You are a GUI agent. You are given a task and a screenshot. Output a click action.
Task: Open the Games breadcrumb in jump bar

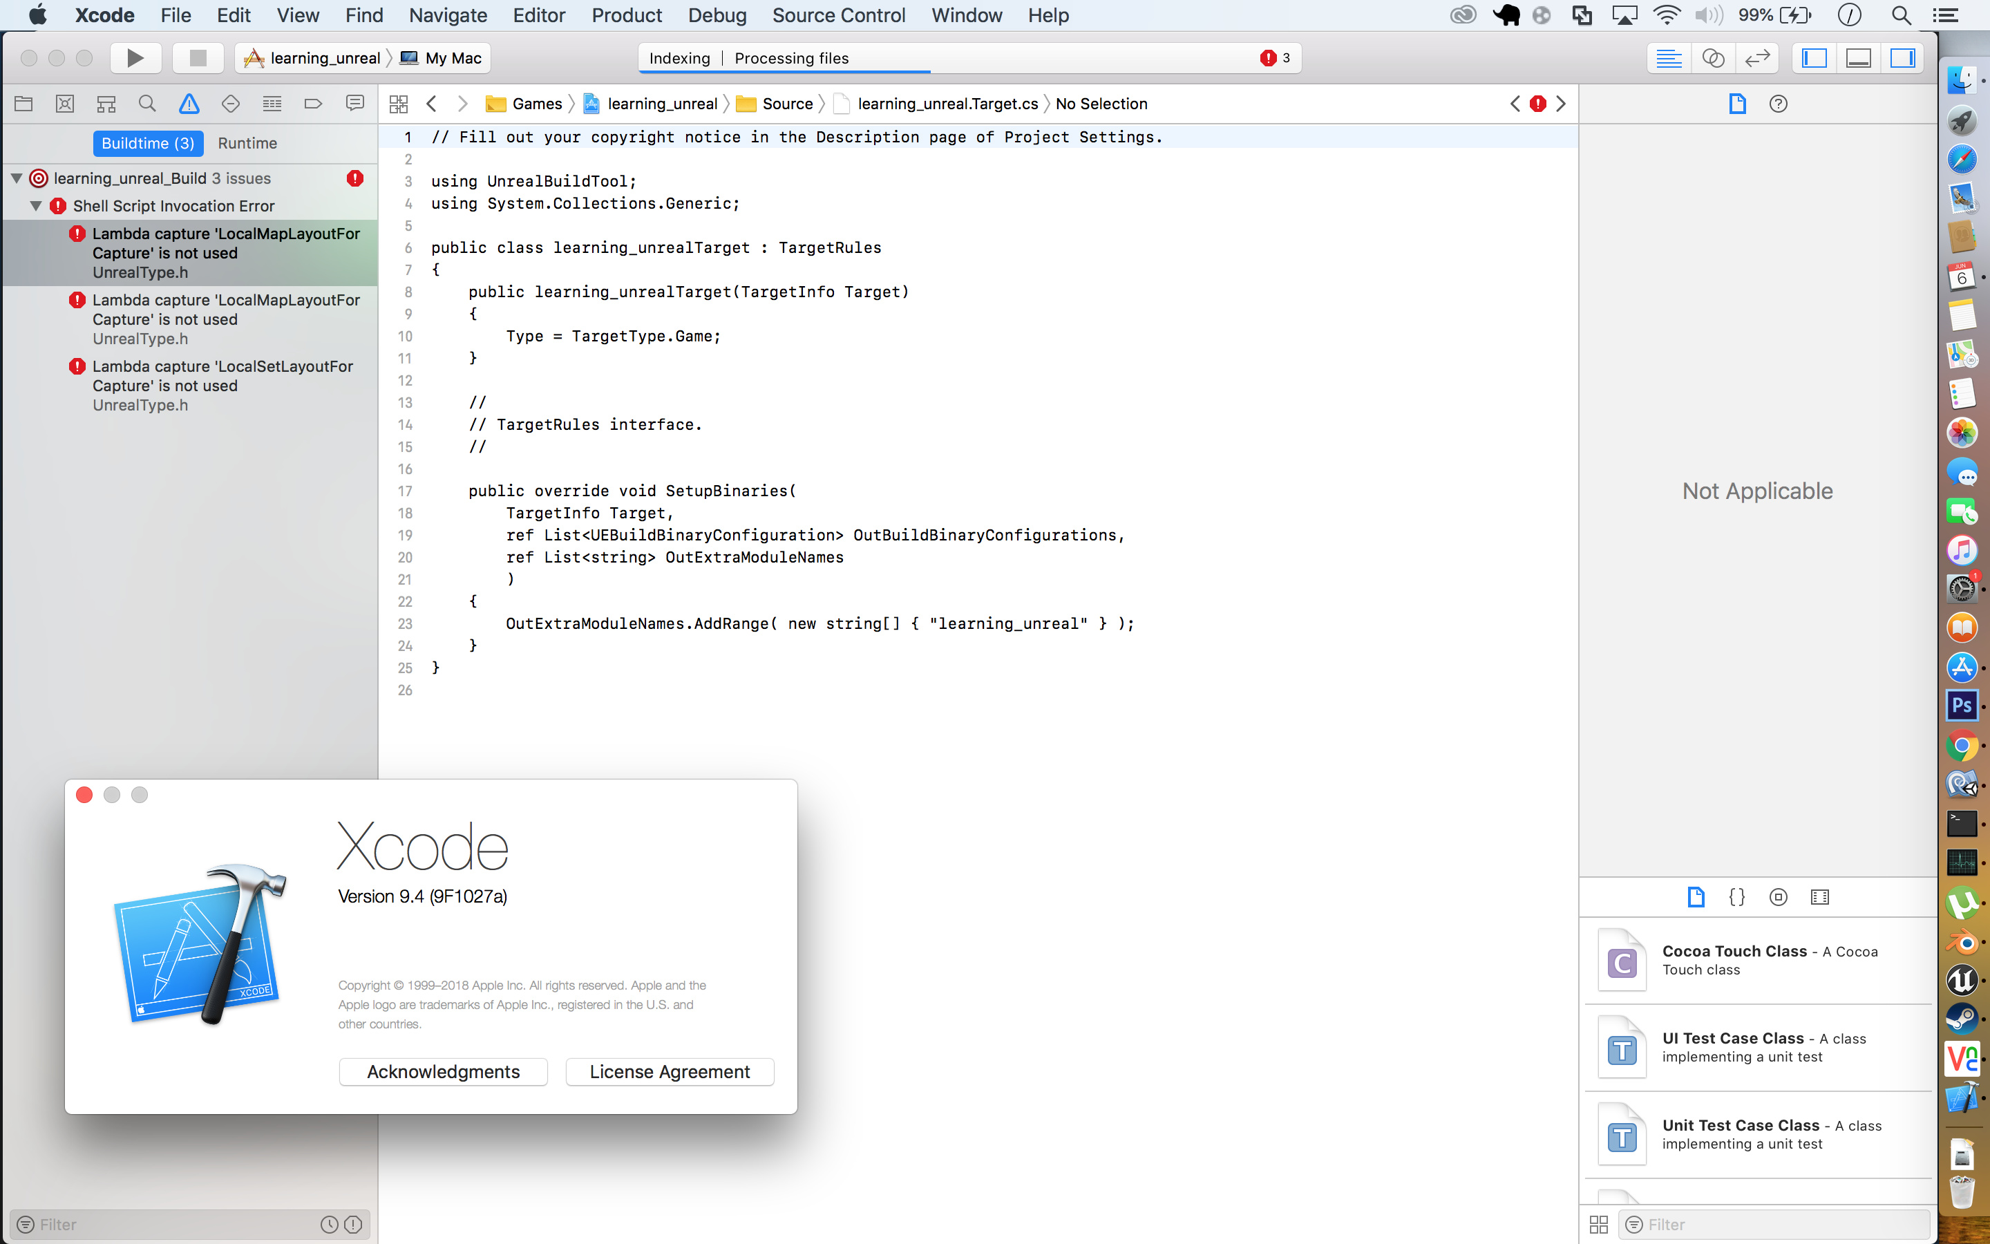pyautogui.click(x=524, y=104)
